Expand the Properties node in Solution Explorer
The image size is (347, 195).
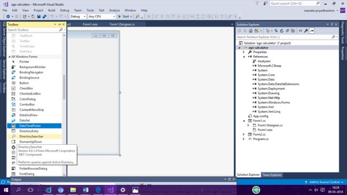click(x=244, y=52)
